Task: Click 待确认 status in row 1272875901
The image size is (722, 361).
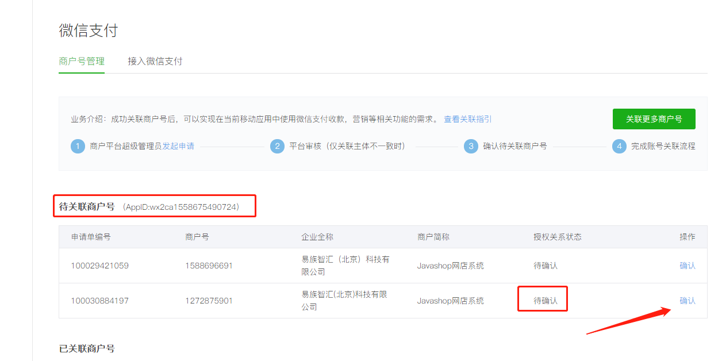Action: [546, 301]
